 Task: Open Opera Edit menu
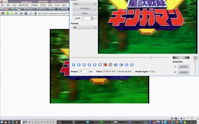[8, 5]
